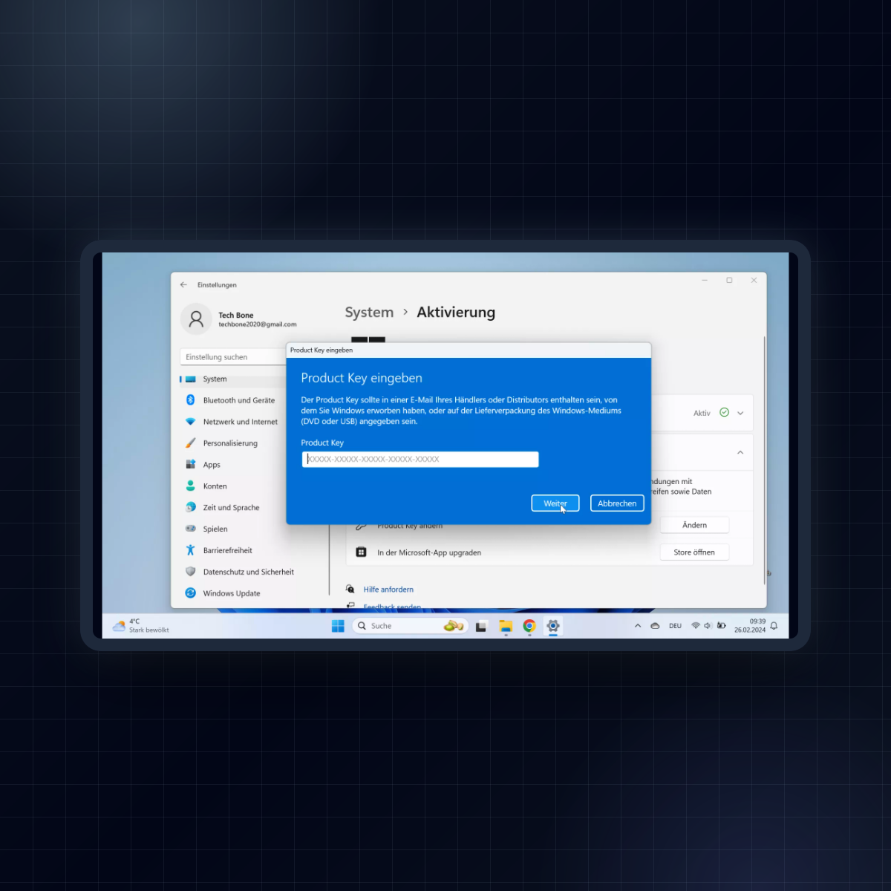Open the Wi-Fi network tray icon
The image size is (891, 891).
pyautogui.click(x=696, y=626)
